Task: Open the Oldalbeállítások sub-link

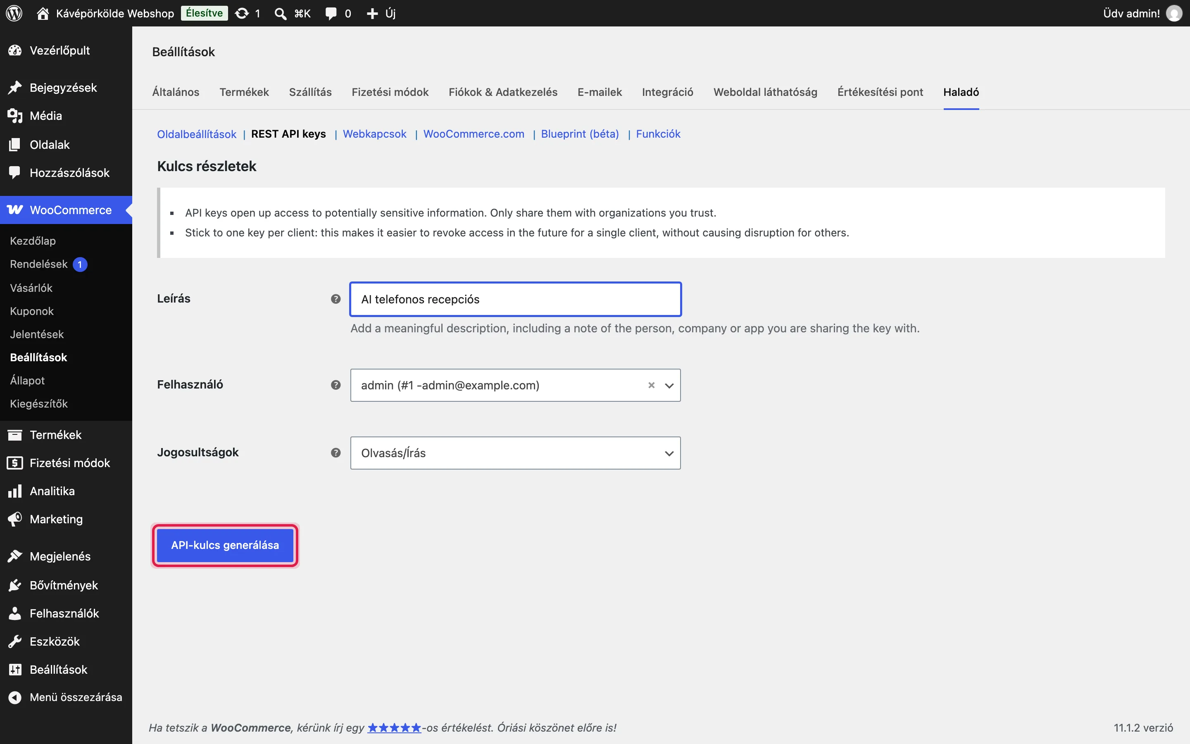Action: pos(197,134)
